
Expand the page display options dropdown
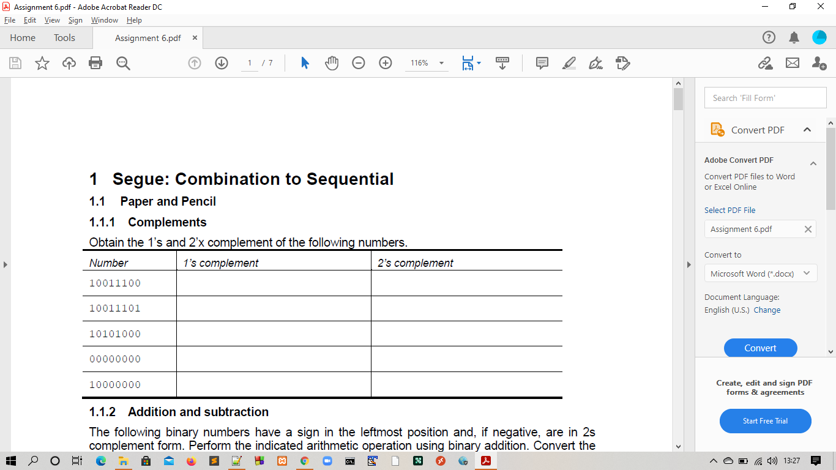click(478, 63)
